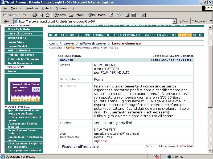
Task: Open the Imprenditoria sidebar link
Action: 24,38
